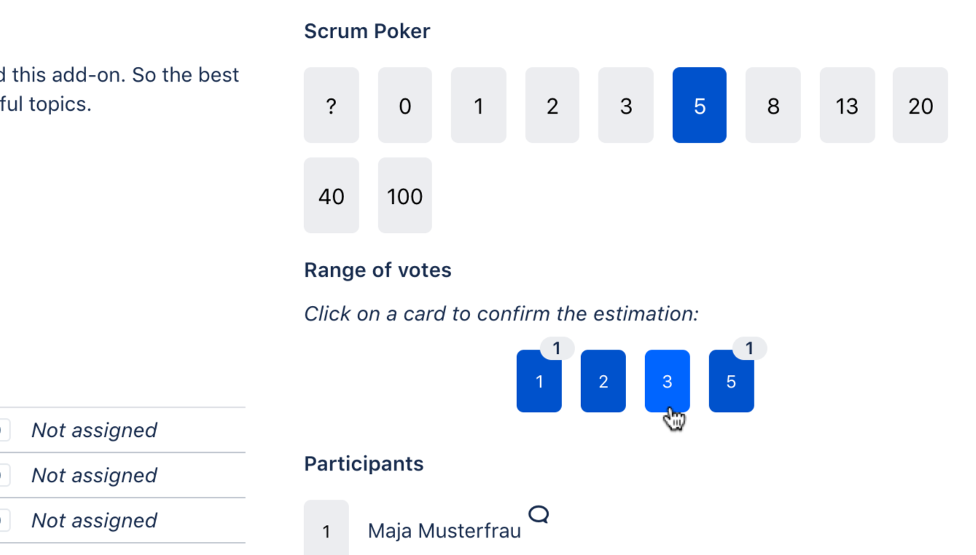Confirm estimation with range card 3
Image resolution: width=976 pixels, height=555 pixels.
click(x=667, y=382)
